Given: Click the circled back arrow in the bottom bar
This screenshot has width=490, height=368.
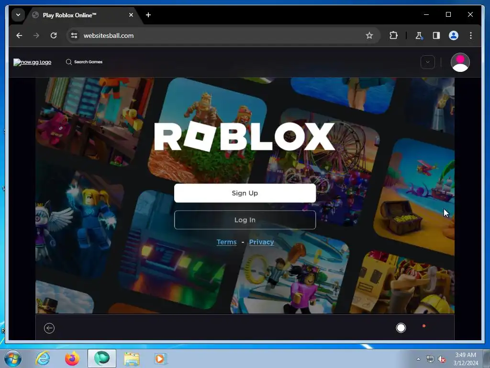Looking at the screenshot, I should pos(49,328).
